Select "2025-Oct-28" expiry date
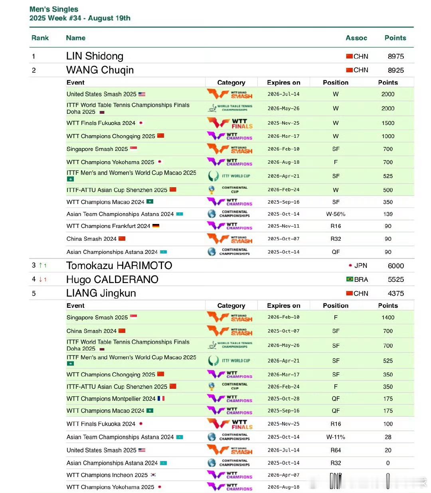Screen dimensions: 431x493 [x=283, y=398]
